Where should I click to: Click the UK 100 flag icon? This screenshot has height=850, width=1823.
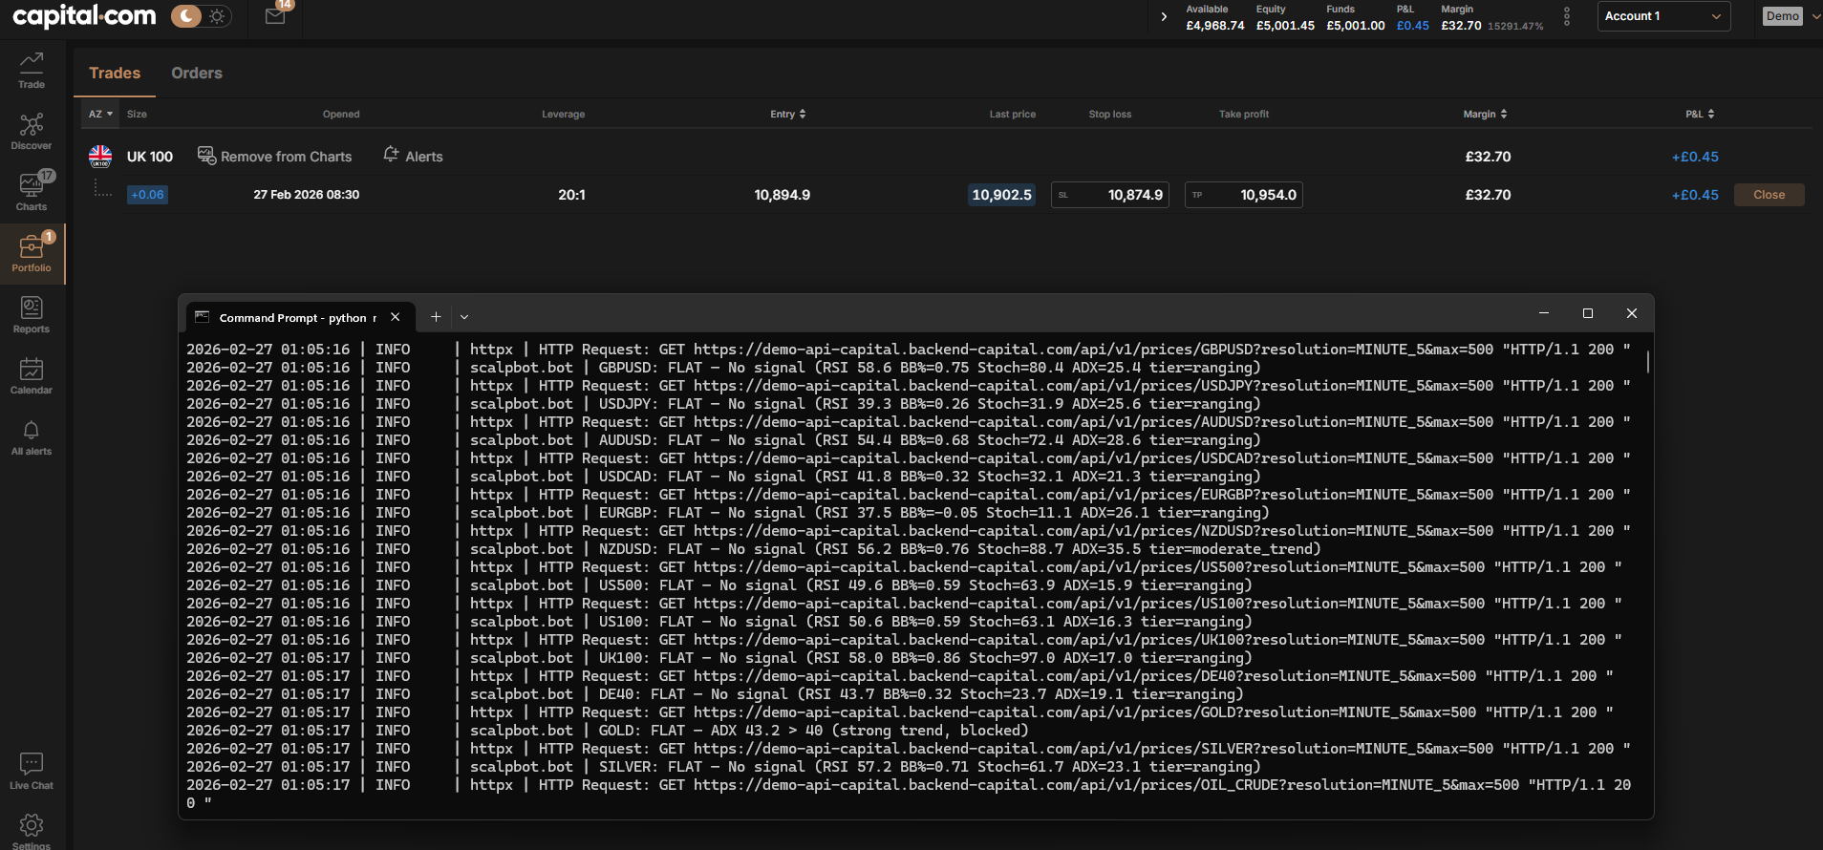(x=100, y=157)
